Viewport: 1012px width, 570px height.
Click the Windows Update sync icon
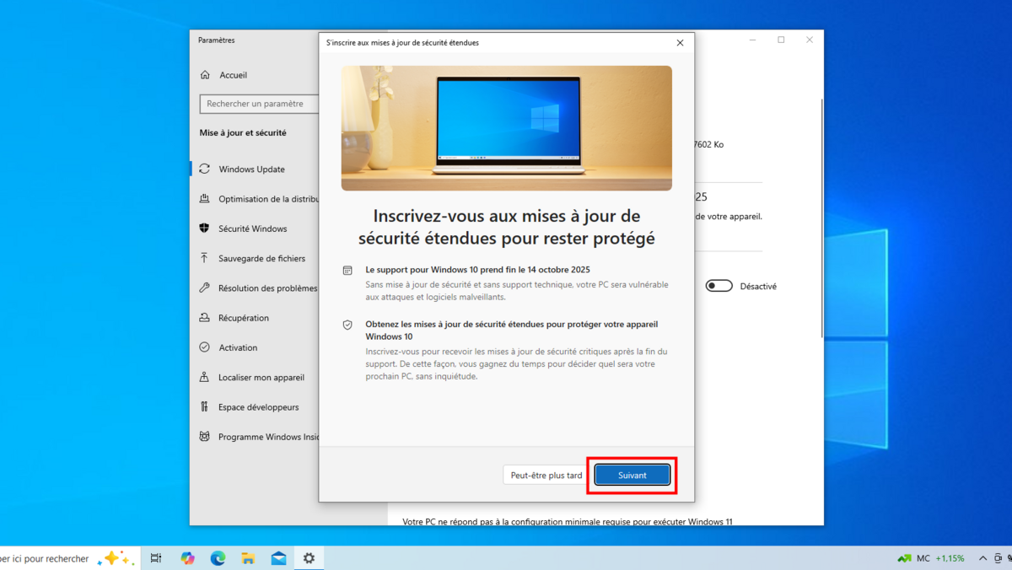(x=204, y=169)
